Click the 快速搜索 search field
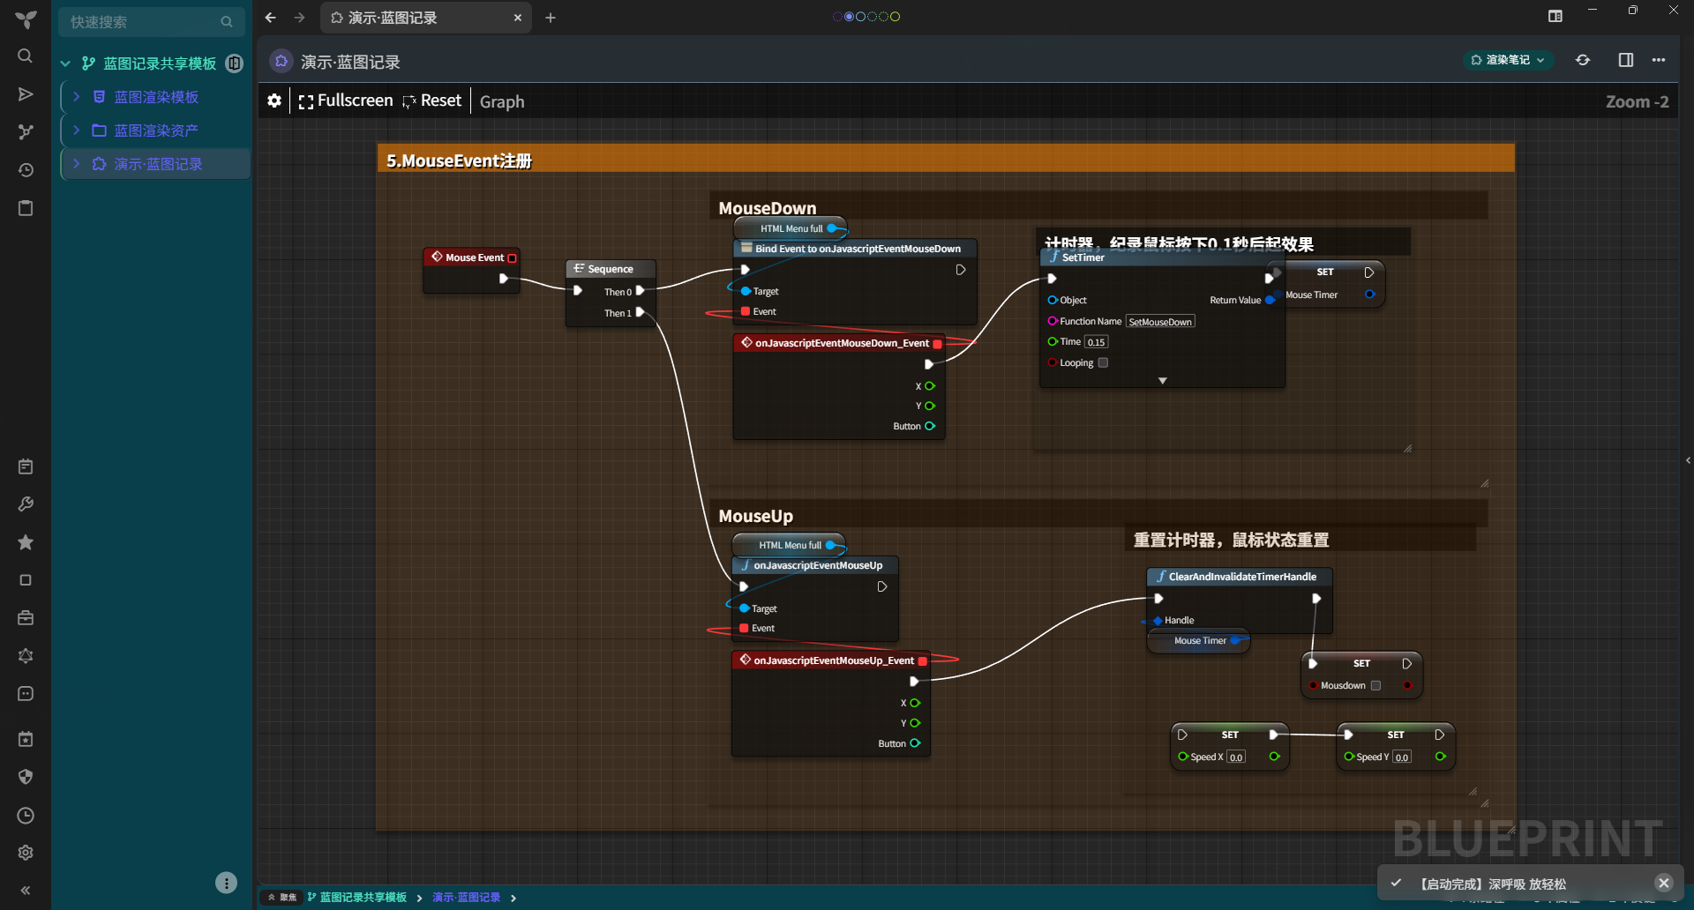The width and height of the screenshot is (1694, 910). tap(152, 21)
